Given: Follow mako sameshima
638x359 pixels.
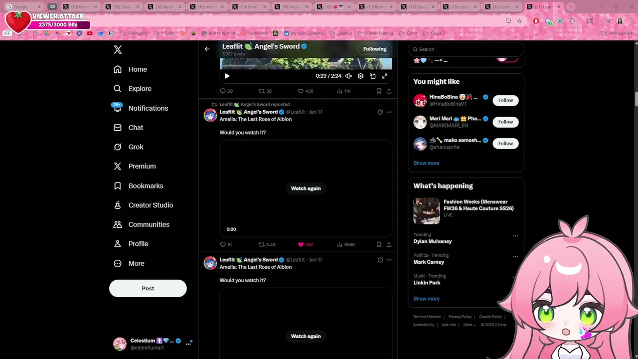Looking at the screenshot, I should [505, 144].
